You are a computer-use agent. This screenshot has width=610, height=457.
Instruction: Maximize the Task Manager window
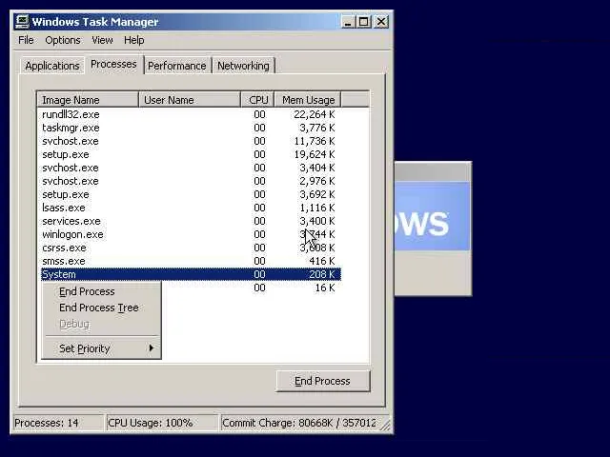coord(364,22)
